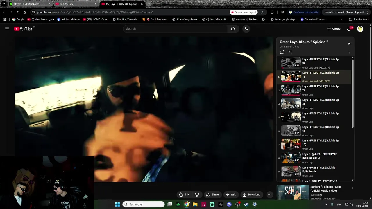Click the search magnifier button
The image size is (372, 209).
pos(233,29)
